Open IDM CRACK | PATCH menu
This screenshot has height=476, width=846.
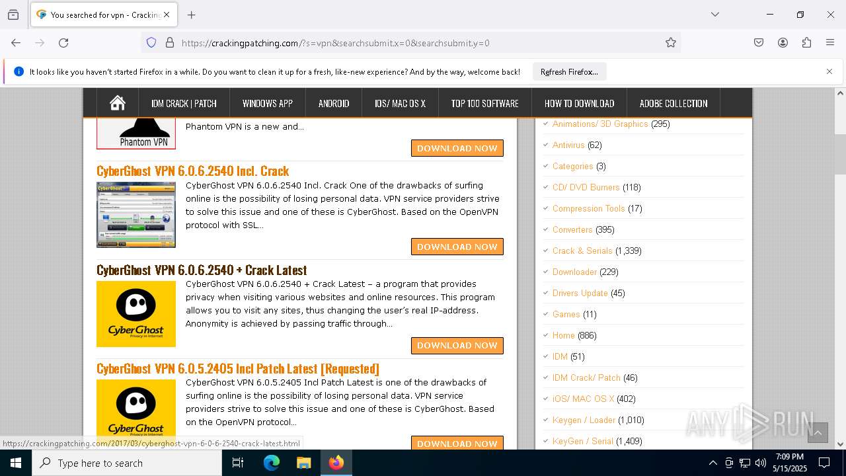[184, 103]
